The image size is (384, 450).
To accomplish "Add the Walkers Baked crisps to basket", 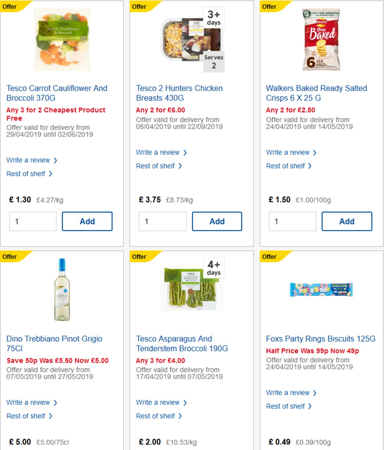I will tap(347, 221).
